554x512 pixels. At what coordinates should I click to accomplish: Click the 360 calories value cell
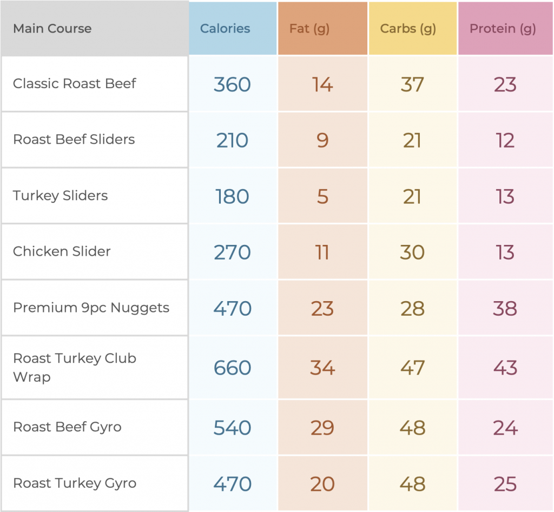(233, 84)
